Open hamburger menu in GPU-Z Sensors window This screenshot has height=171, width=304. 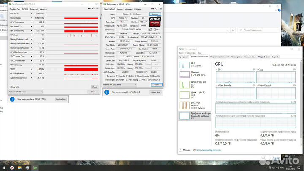point(98,8)
